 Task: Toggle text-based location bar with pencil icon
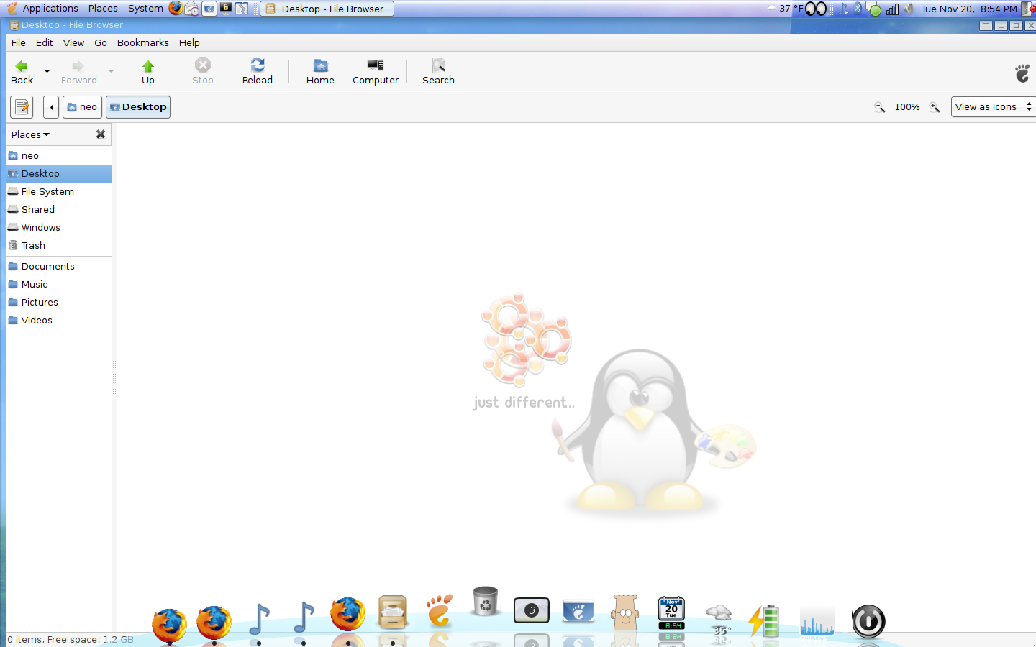click(x=22, y=107)
